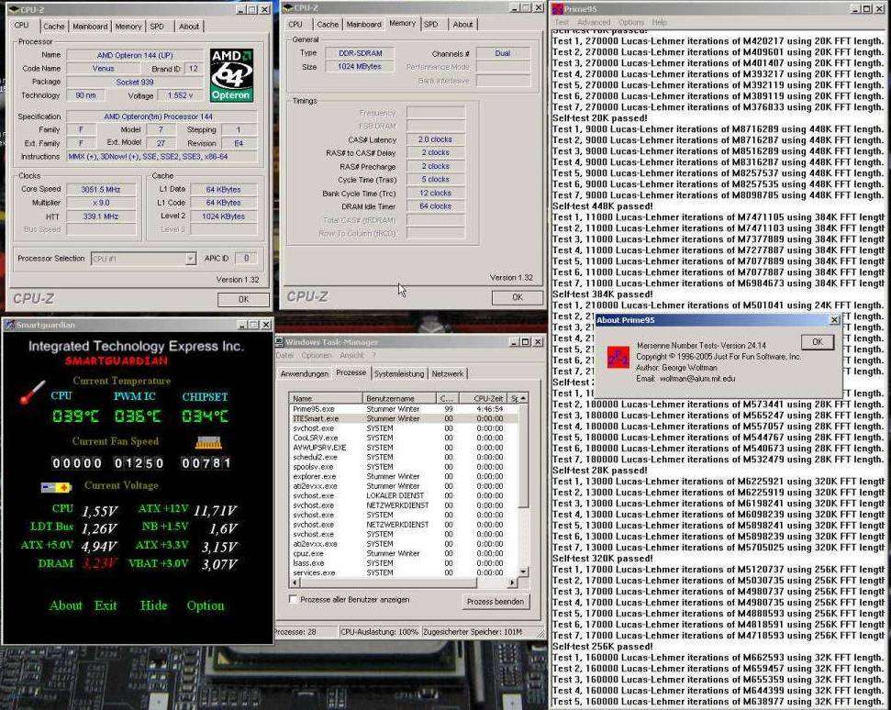The image size is (891, 710).
Task: Sort process list by CPU-Zeit column
Action: click(x=483, y=398)
